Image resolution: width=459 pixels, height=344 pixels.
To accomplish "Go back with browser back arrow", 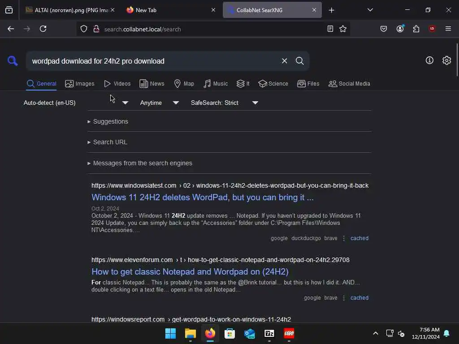I will click(x=11, y=29).
